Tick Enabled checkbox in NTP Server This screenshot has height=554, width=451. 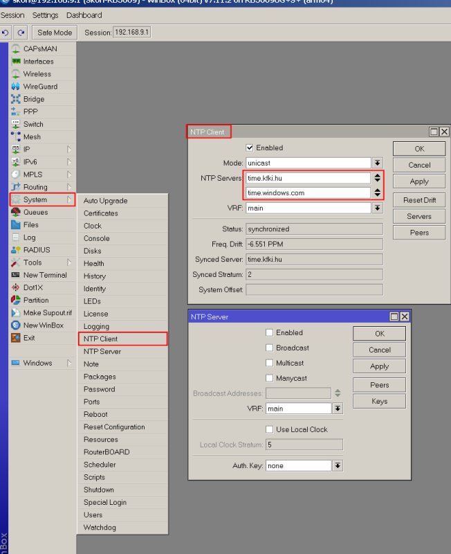click(x=270, y=332)
